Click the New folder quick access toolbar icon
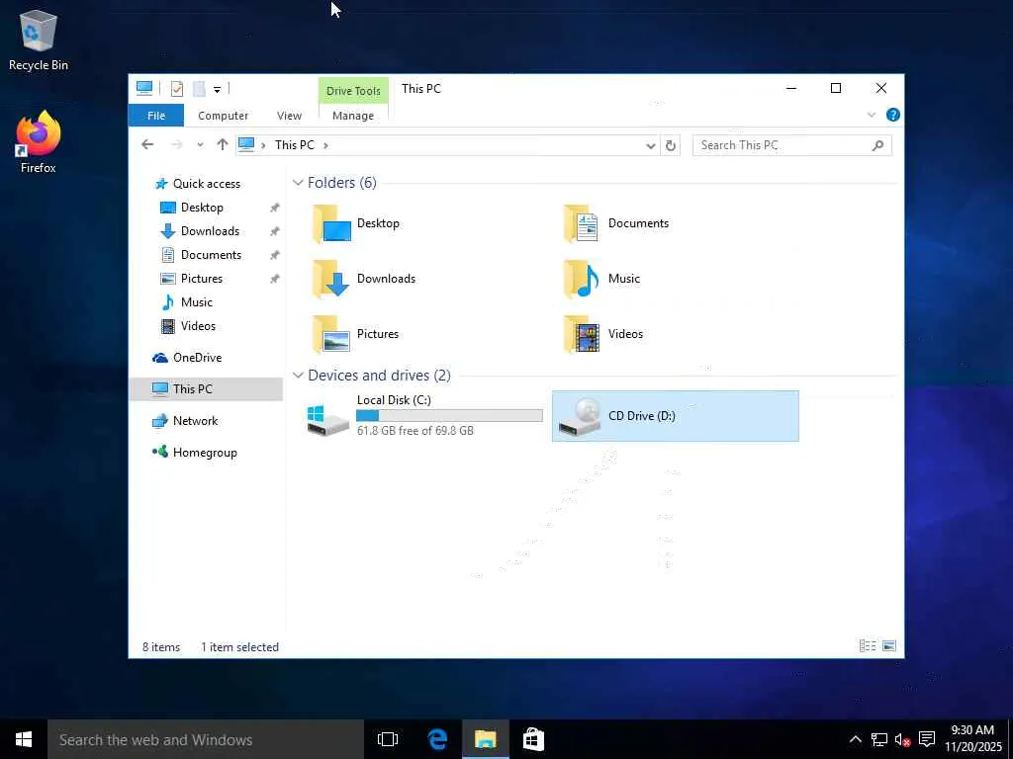The image size is (1013, 759). coord(199,89)
